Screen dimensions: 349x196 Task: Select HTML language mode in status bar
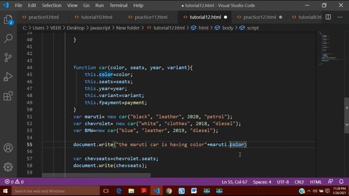[x=316, y=182]
